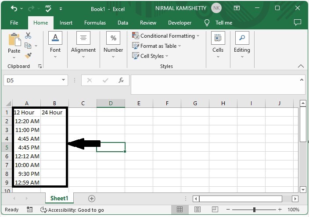This screenshot has height=217, width=309.
Task: Click cell containing 10:00 AM
Action: (x=27, y=165)
